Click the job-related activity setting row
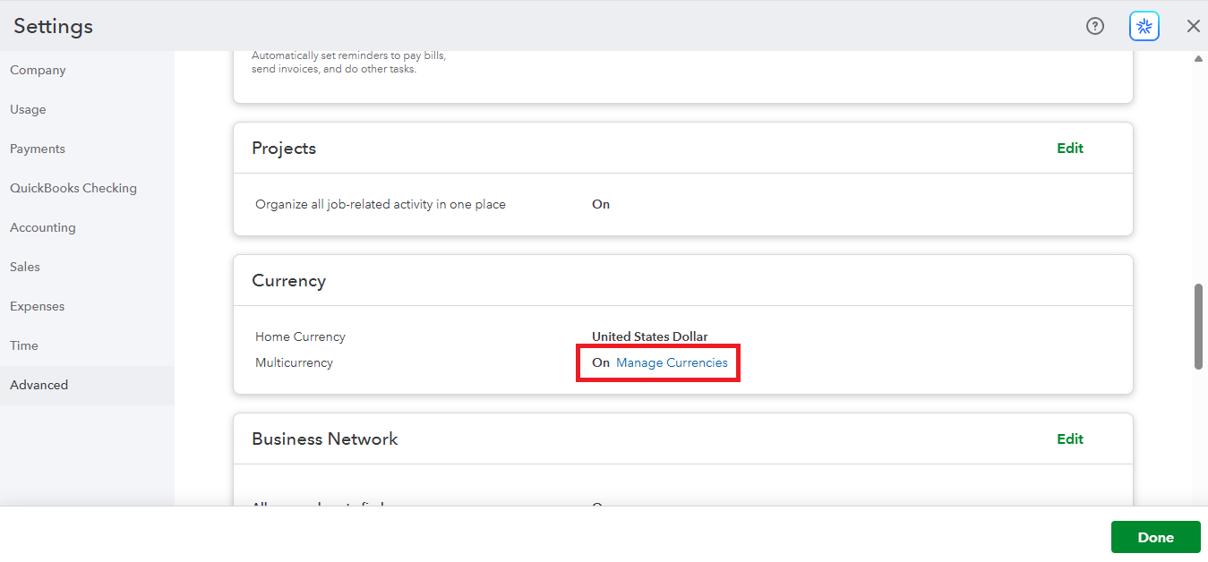Screen dimensions: 1208x562 [x=381, y=204]
